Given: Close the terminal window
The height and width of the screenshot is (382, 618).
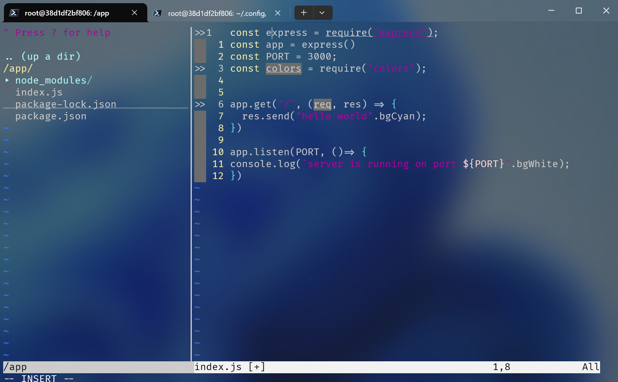Looking at the screenshot, I should click(606, 11).
